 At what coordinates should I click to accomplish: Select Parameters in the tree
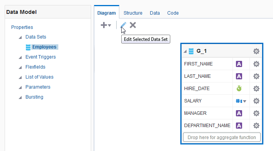pyautogui.click(x=38, y=87)
